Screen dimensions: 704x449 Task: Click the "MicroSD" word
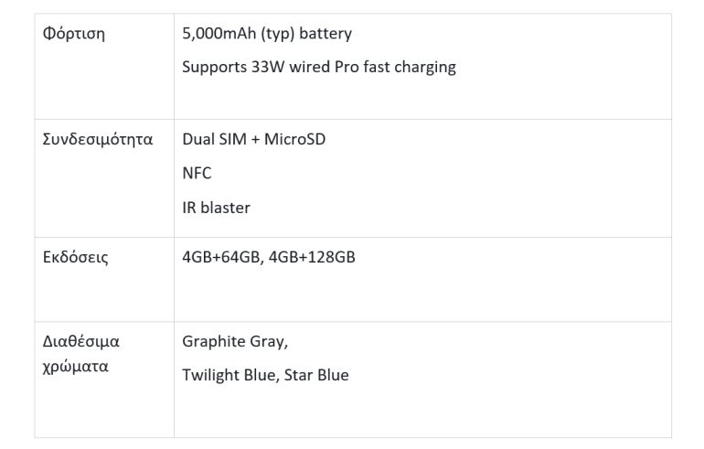coord(294,140)
